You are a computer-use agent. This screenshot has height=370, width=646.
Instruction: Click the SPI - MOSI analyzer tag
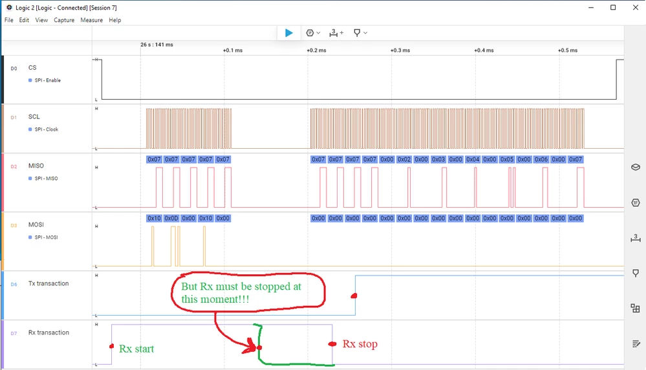(x=46, y=237)
